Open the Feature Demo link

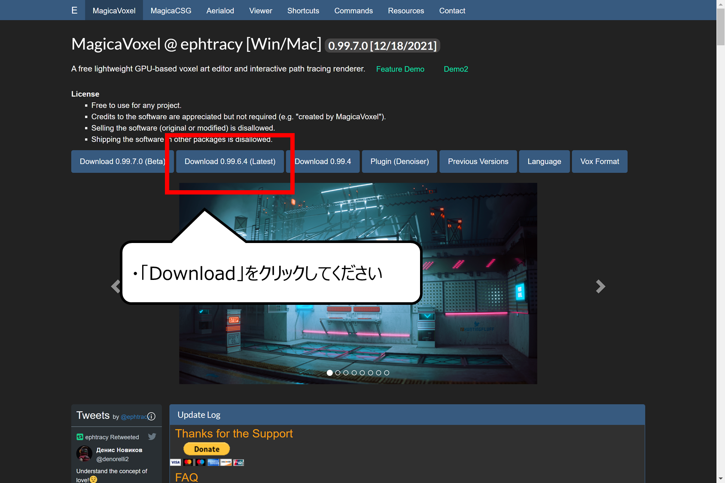[x=400, y=69]
